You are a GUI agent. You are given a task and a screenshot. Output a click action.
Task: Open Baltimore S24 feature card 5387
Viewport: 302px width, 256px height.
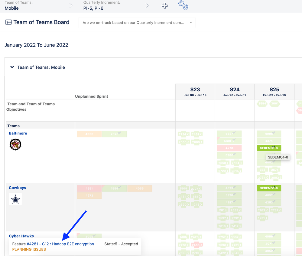(x=229, y=134)
